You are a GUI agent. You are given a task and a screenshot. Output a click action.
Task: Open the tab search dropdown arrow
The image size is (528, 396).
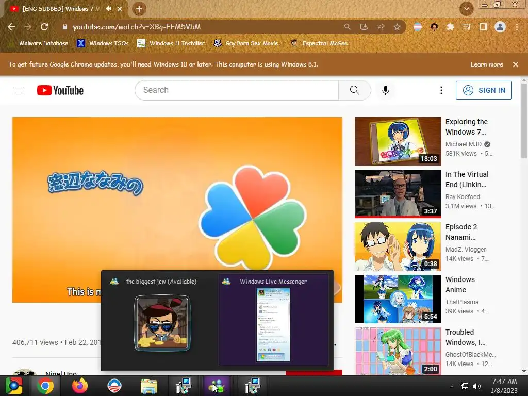pyautogui.click(x=467, y=9)
